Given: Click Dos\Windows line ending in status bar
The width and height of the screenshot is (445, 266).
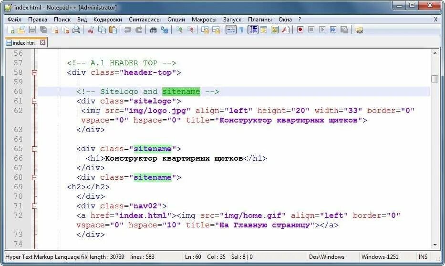Looking at the screenshot, I should point(327,257).
